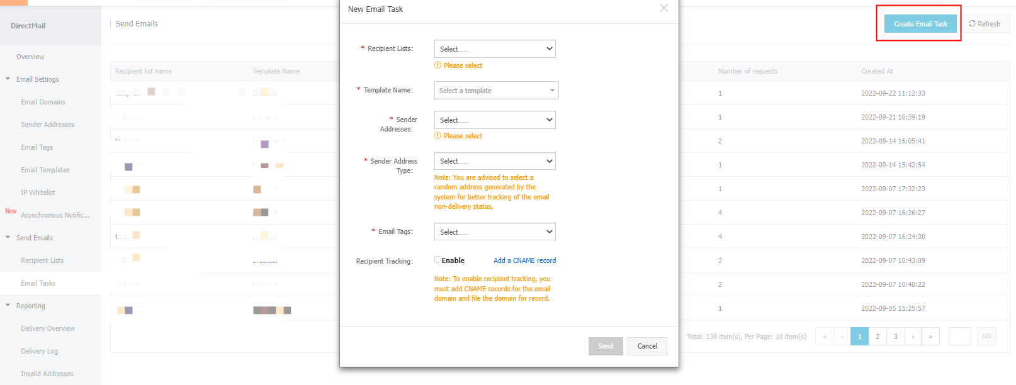Click the 2022-09-21 10:39:19 created date
The height and width of the screenshot is (385, 1016).
click(893, 117)
